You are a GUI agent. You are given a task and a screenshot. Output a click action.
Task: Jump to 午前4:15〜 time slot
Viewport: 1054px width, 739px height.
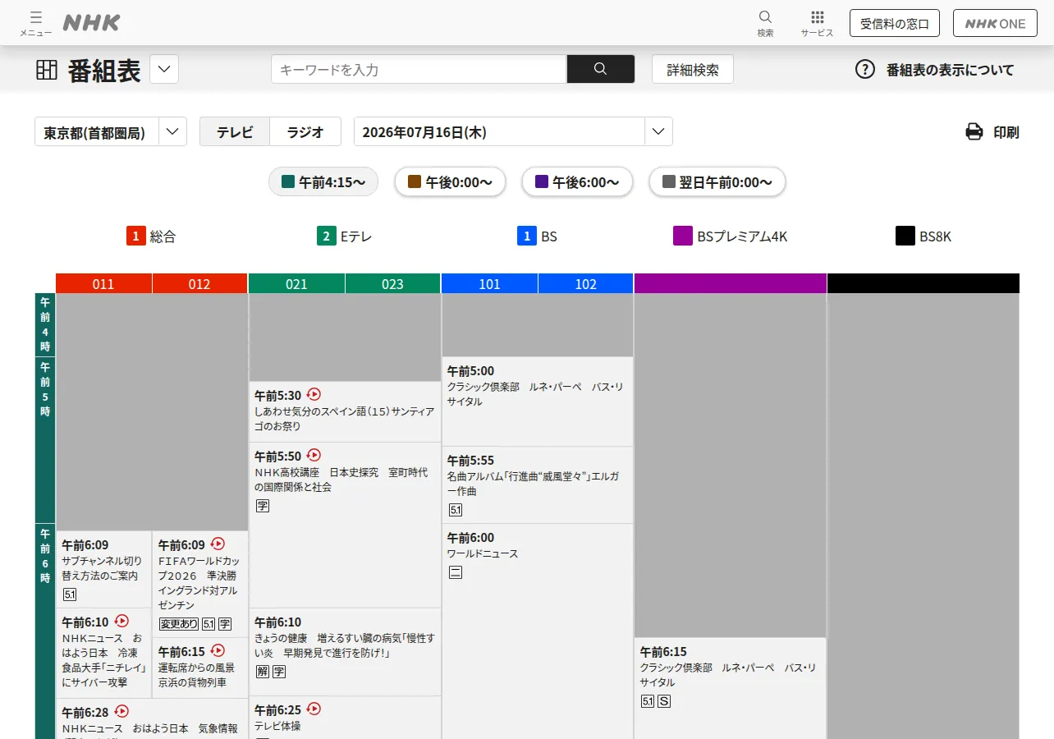click(323, 181)
